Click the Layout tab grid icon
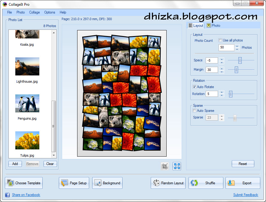The height and width of the screenshot is (202, 266). [190, 26]
